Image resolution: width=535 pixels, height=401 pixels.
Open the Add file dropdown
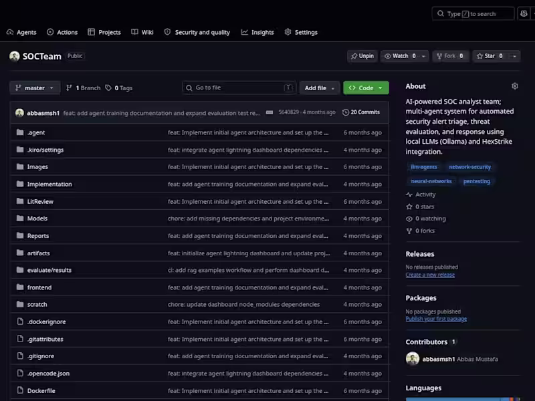tap(320, 88)
